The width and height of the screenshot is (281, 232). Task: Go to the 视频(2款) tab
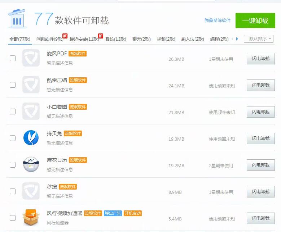(x=166, y=39)
